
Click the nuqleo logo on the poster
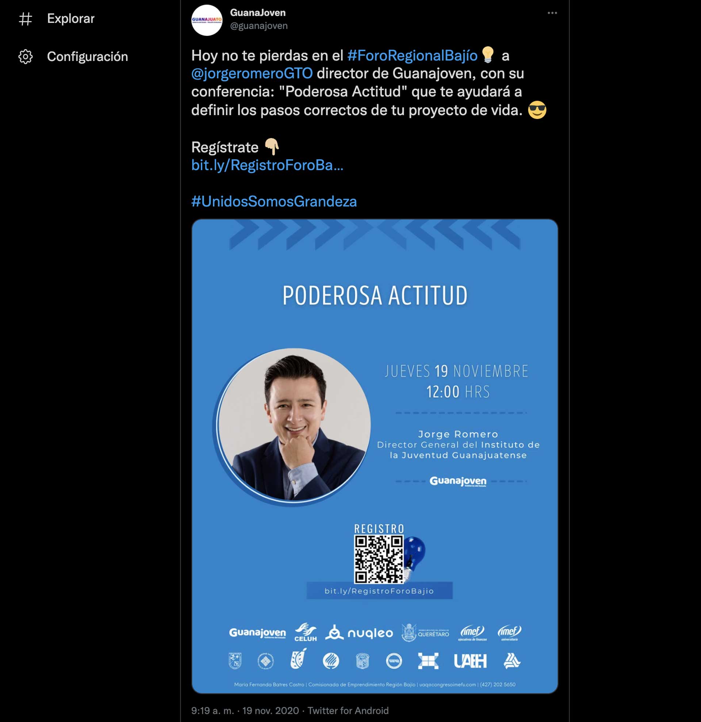click(x=359, y=633)
